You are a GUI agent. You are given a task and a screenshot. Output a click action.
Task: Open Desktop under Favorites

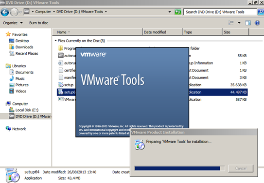pyautogui.click(x=22, y=41)
